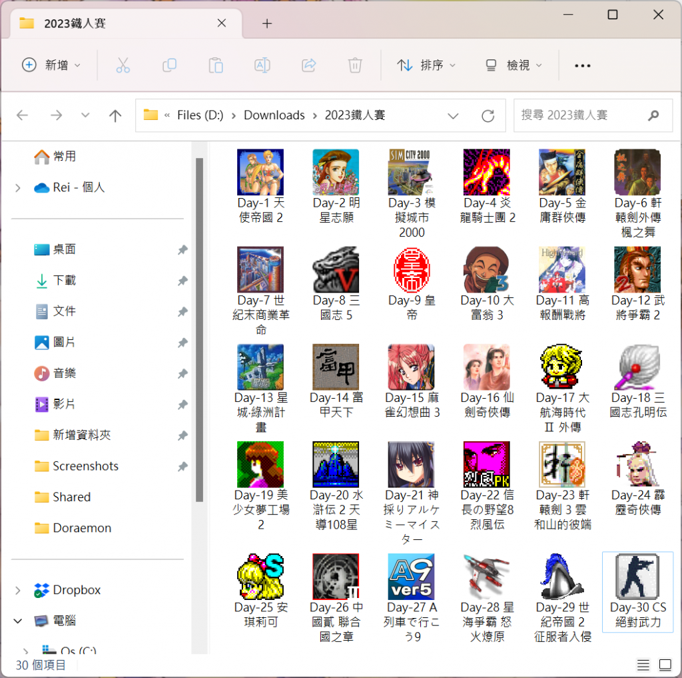Open the 新增 dropdown menu
The width and height of the screenshot is (682, 678).
[x=51, y=65]
